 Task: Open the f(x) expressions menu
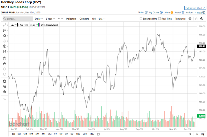[94, 19]
